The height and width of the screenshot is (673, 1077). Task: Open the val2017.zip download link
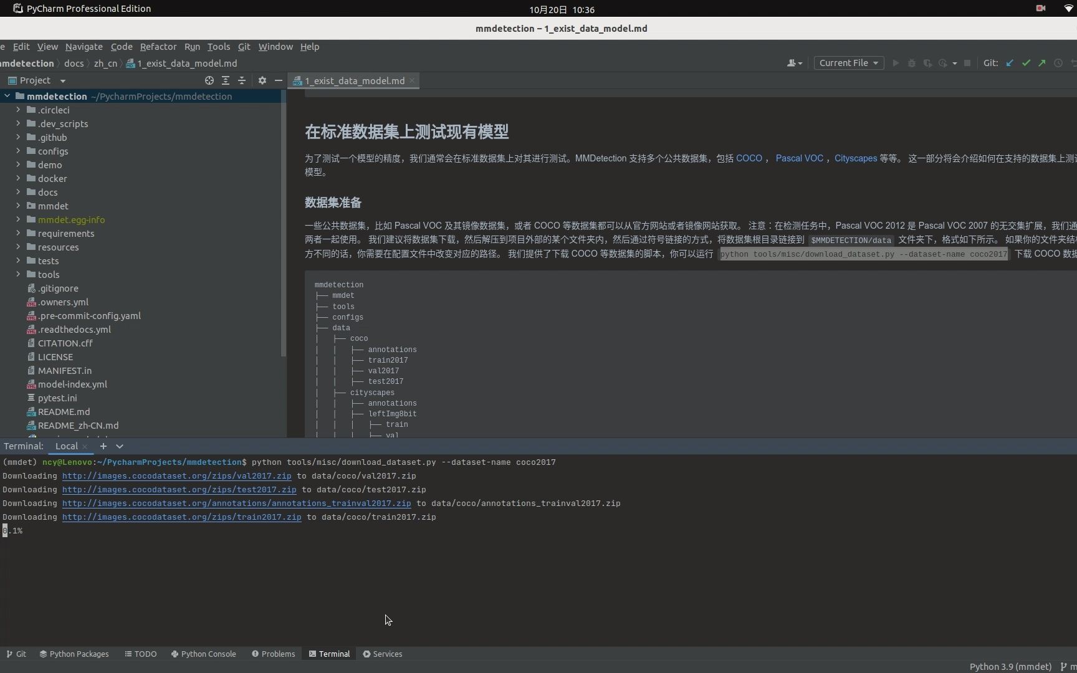tap(176, 475)
